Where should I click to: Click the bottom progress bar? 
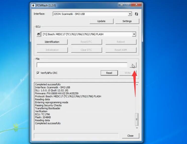76,136
